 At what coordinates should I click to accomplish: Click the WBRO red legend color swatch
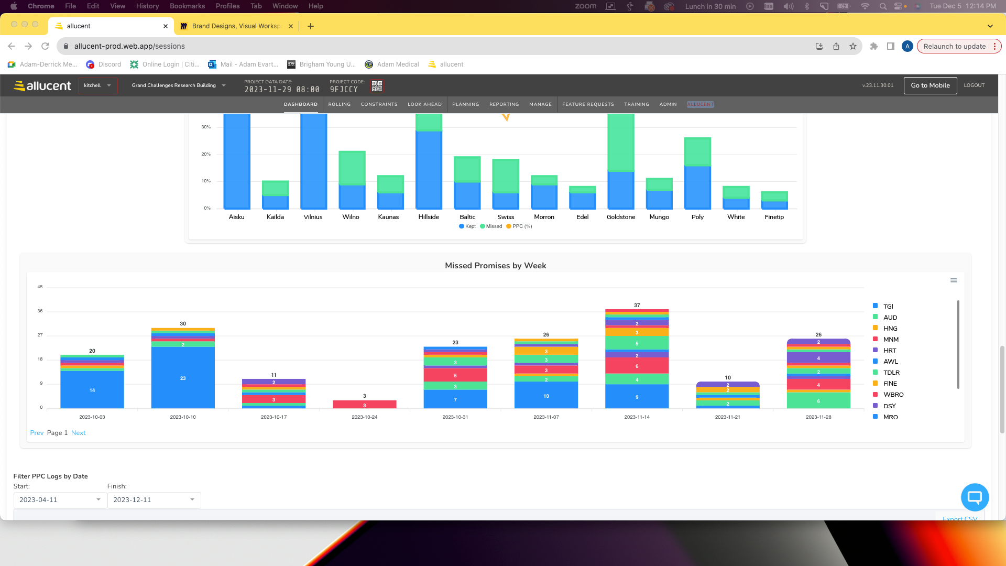coord(875,395)
